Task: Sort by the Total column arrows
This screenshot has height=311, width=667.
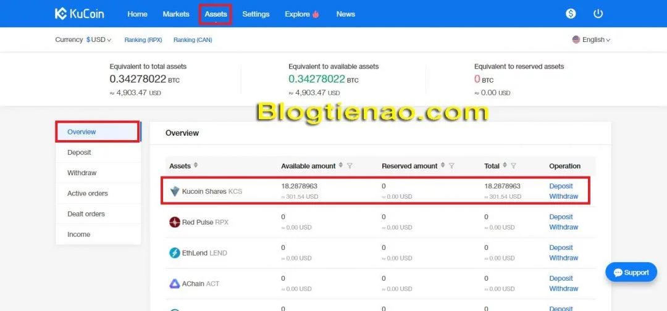Action: [x=505, y=165]
